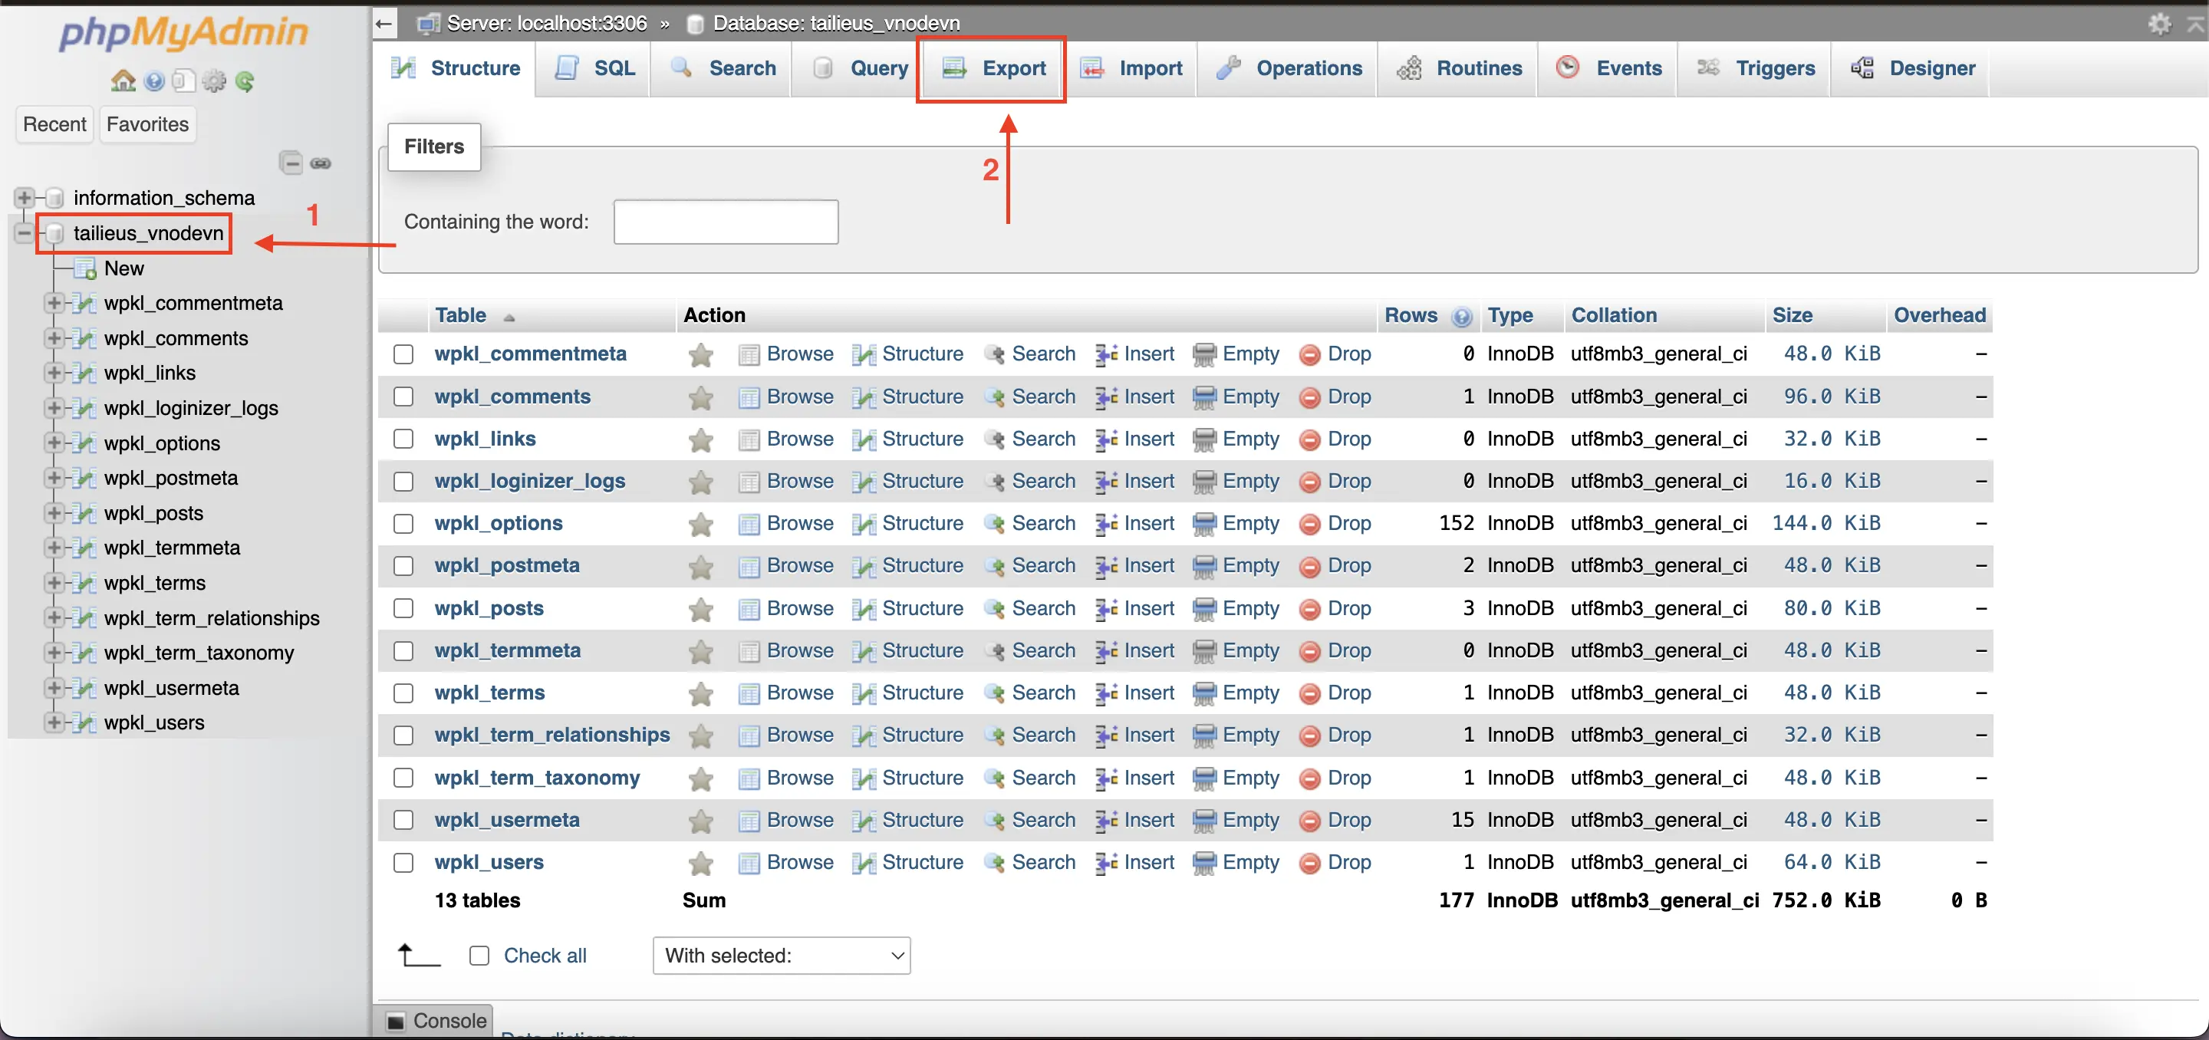Check the wpkl_posts row checkbox
2209x1040 pixels.
coord(403,608)
